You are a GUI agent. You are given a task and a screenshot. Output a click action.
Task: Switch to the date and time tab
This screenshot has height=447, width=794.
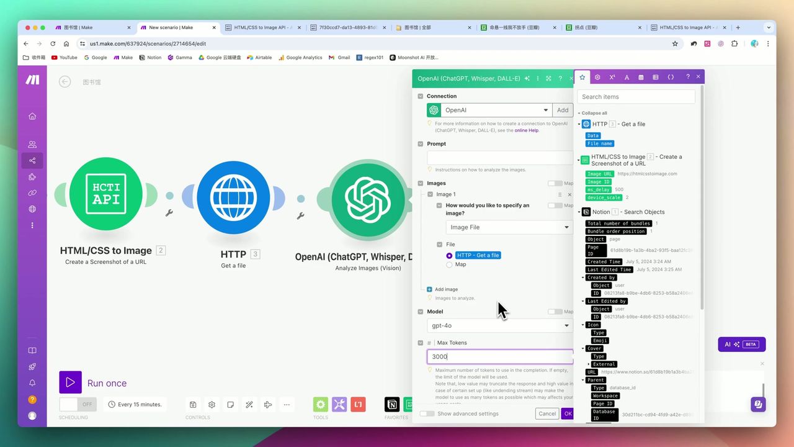641,77
